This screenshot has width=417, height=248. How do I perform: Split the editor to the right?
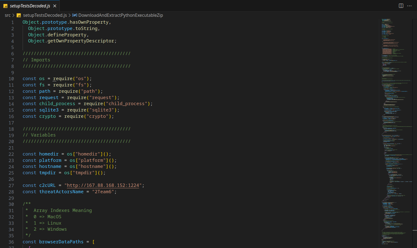click(401, 6)
